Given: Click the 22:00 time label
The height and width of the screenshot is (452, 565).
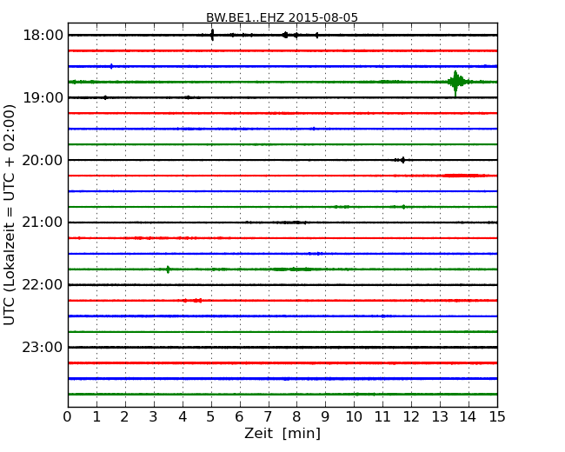Looking at the screenshot, I should point(43,285).
